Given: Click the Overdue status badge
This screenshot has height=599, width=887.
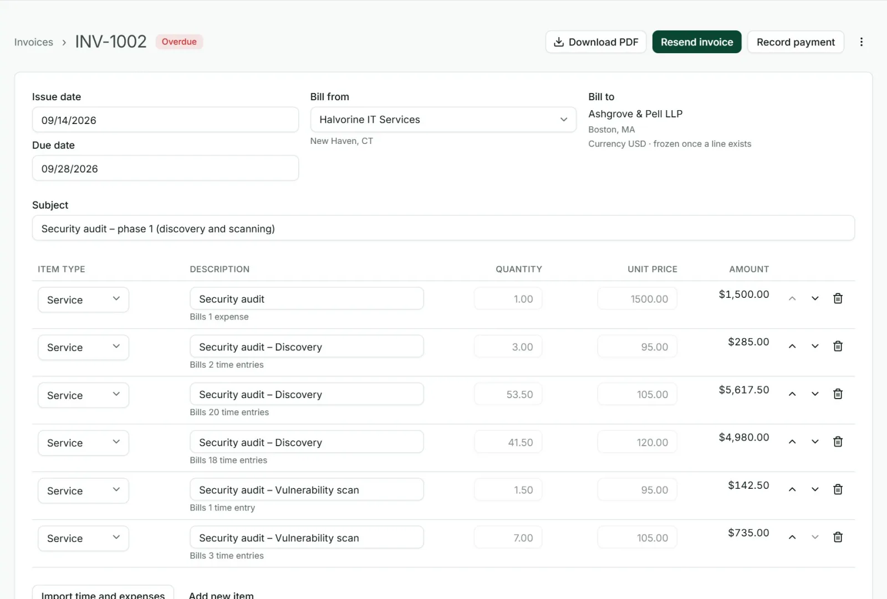Looking at the screenshot, I should pyautogui.click(x=179, y=42).
